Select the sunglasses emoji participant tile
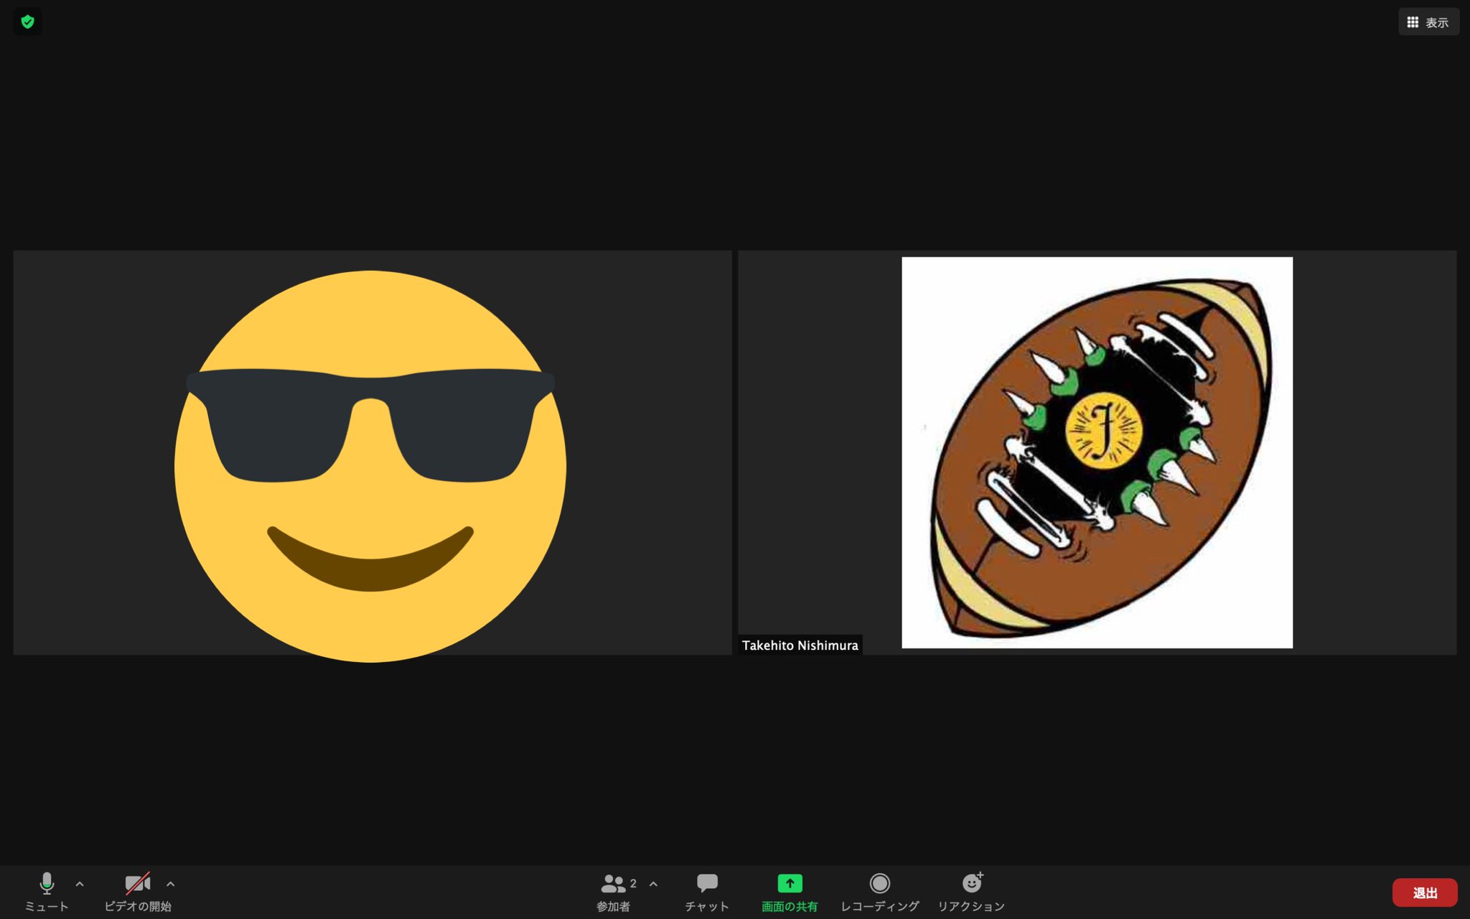Image resolution: width=1470 pixels, height=919 pixels. (x=373, y=452)
